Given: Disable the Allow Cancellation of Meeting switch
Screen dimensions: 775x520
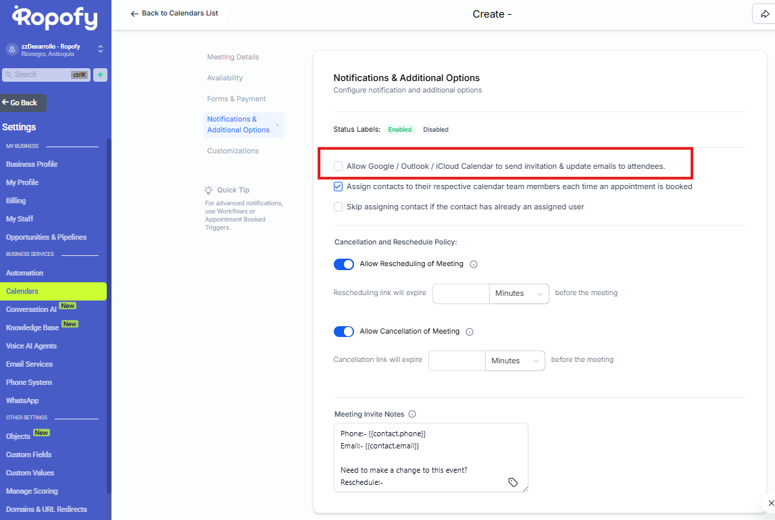Looking at the screenshot, I should tap(344, 332).
